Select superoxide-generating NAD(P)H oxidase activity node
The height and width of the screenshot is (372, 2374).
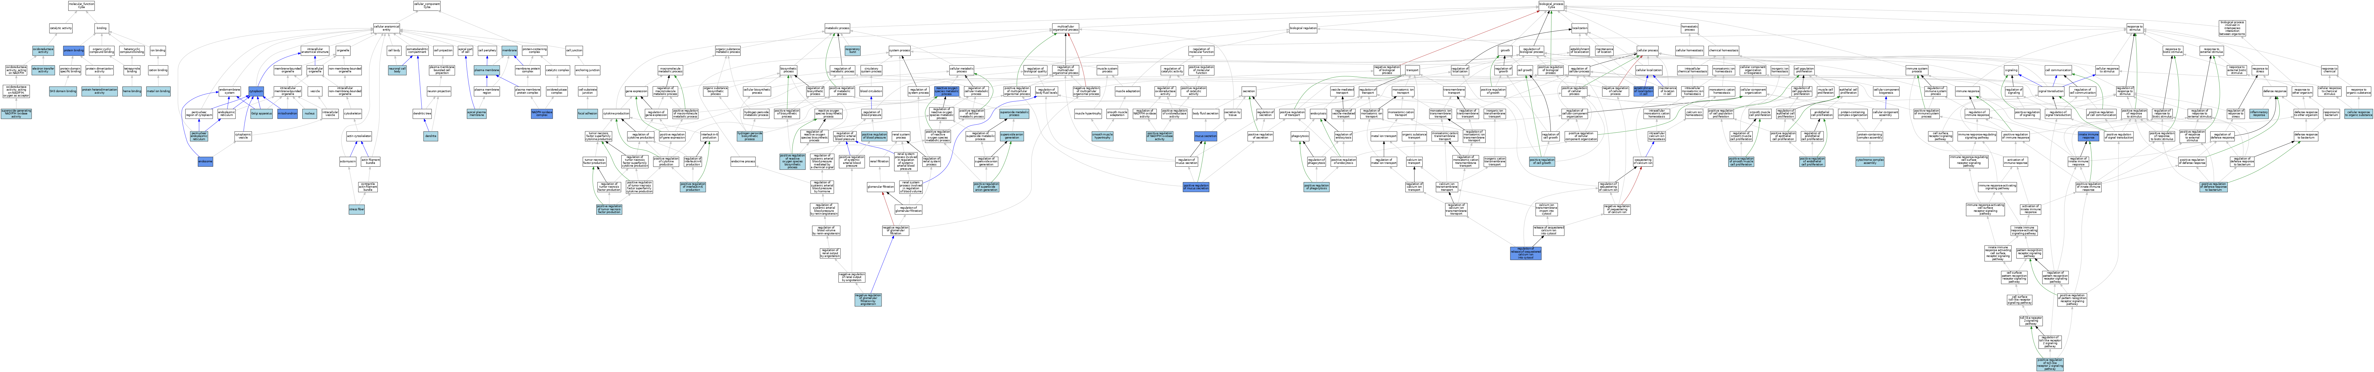click(x=16, y=114)
